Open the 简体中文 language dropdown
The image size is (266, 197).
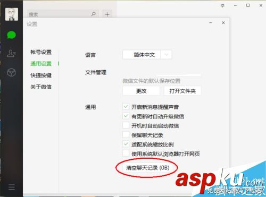147,55
